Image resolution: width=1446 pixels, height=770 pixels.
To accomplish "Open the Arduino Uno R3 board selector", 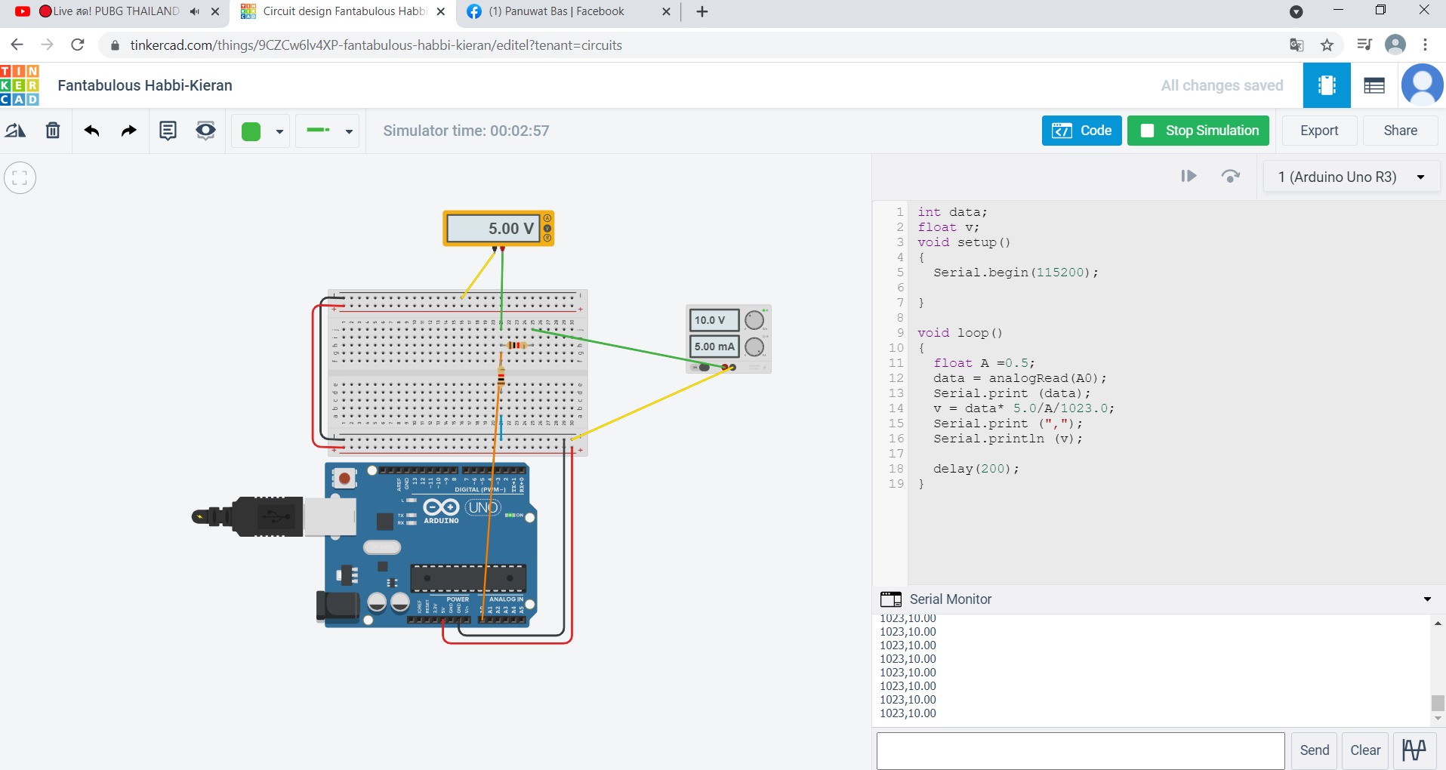I will [x=1352, y=177].
